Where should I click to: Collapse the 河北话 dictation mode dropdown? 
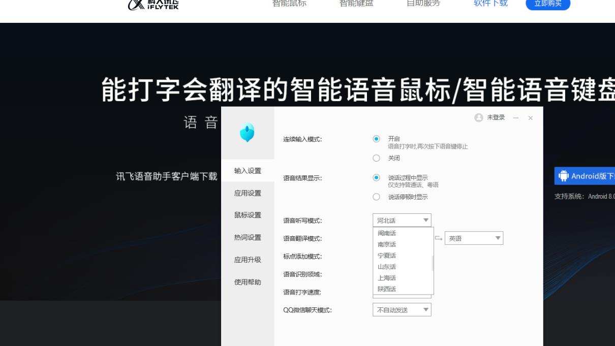[402, 221]
